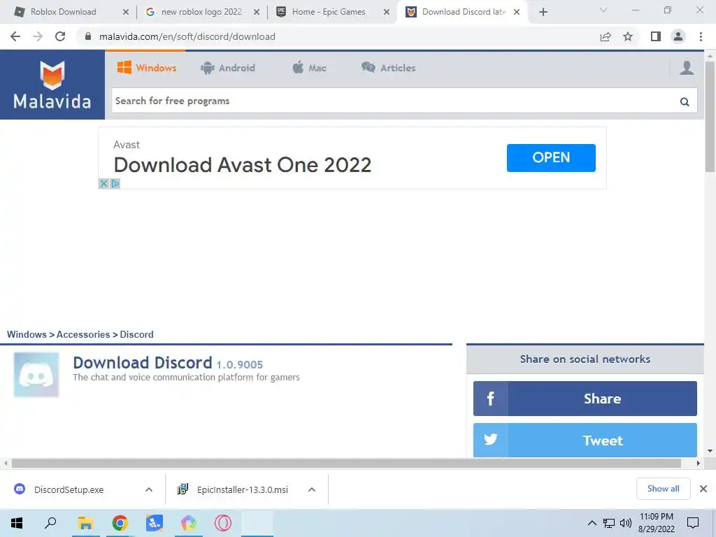Close the Roblox Download tab

126,12
